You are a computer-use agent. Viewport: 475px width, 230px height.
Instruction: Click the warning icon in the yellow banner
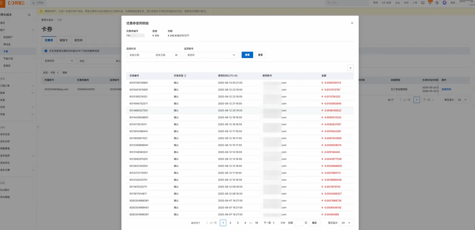coord(41,11)
